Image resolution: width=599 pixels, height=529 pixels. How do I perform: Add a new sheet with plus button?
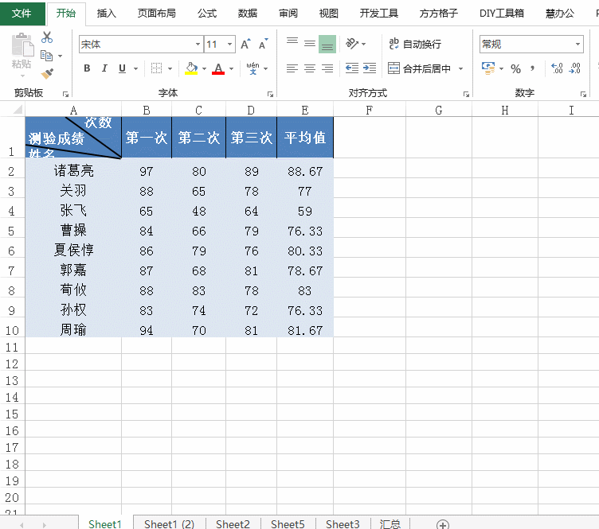click(x=442, y=524)
